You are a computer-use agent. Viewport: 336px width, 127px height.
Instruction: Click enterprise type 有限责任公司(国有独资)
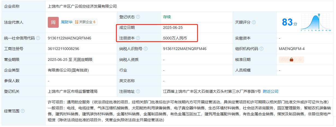tap(68, 70)
